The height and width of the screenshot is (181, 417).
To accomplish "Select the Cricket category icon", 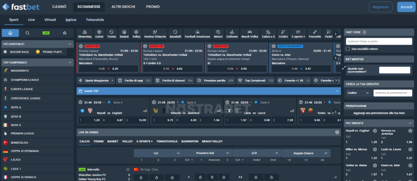I will (x=283, y=34).
